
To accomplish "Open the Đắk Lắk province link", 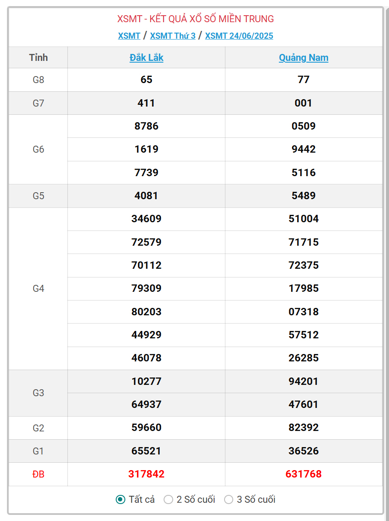I will coord(146,58).
